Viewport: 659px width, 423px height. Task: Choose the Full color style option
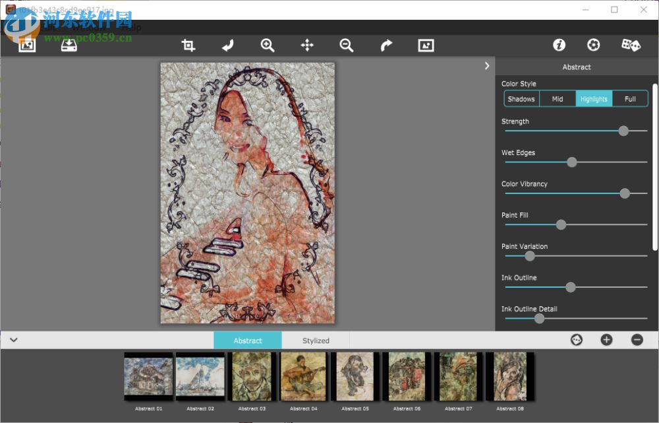click(x=630, y=99)
